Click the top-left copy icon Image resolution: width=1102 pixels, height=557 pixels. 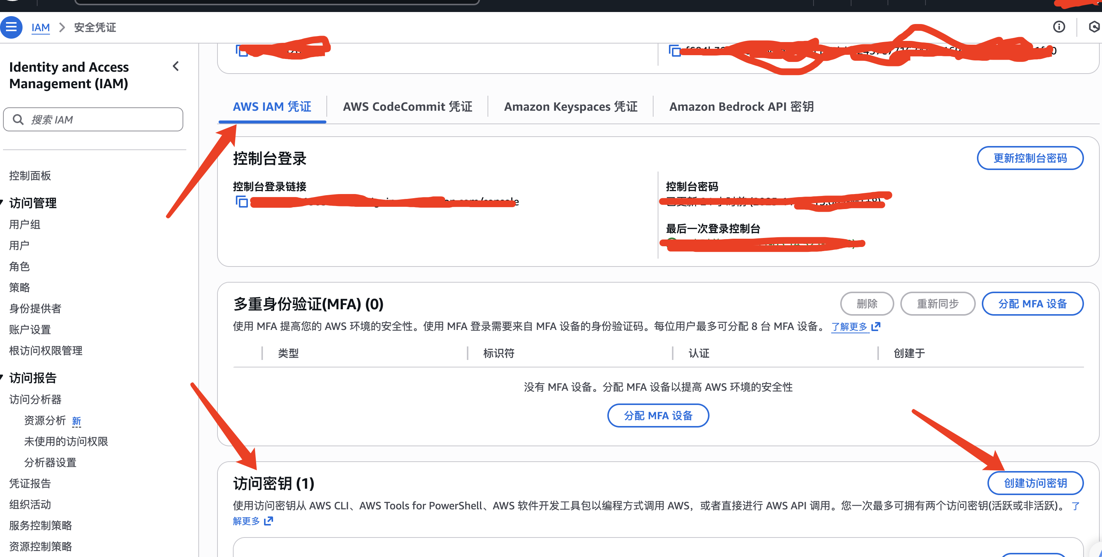(242, 51)
